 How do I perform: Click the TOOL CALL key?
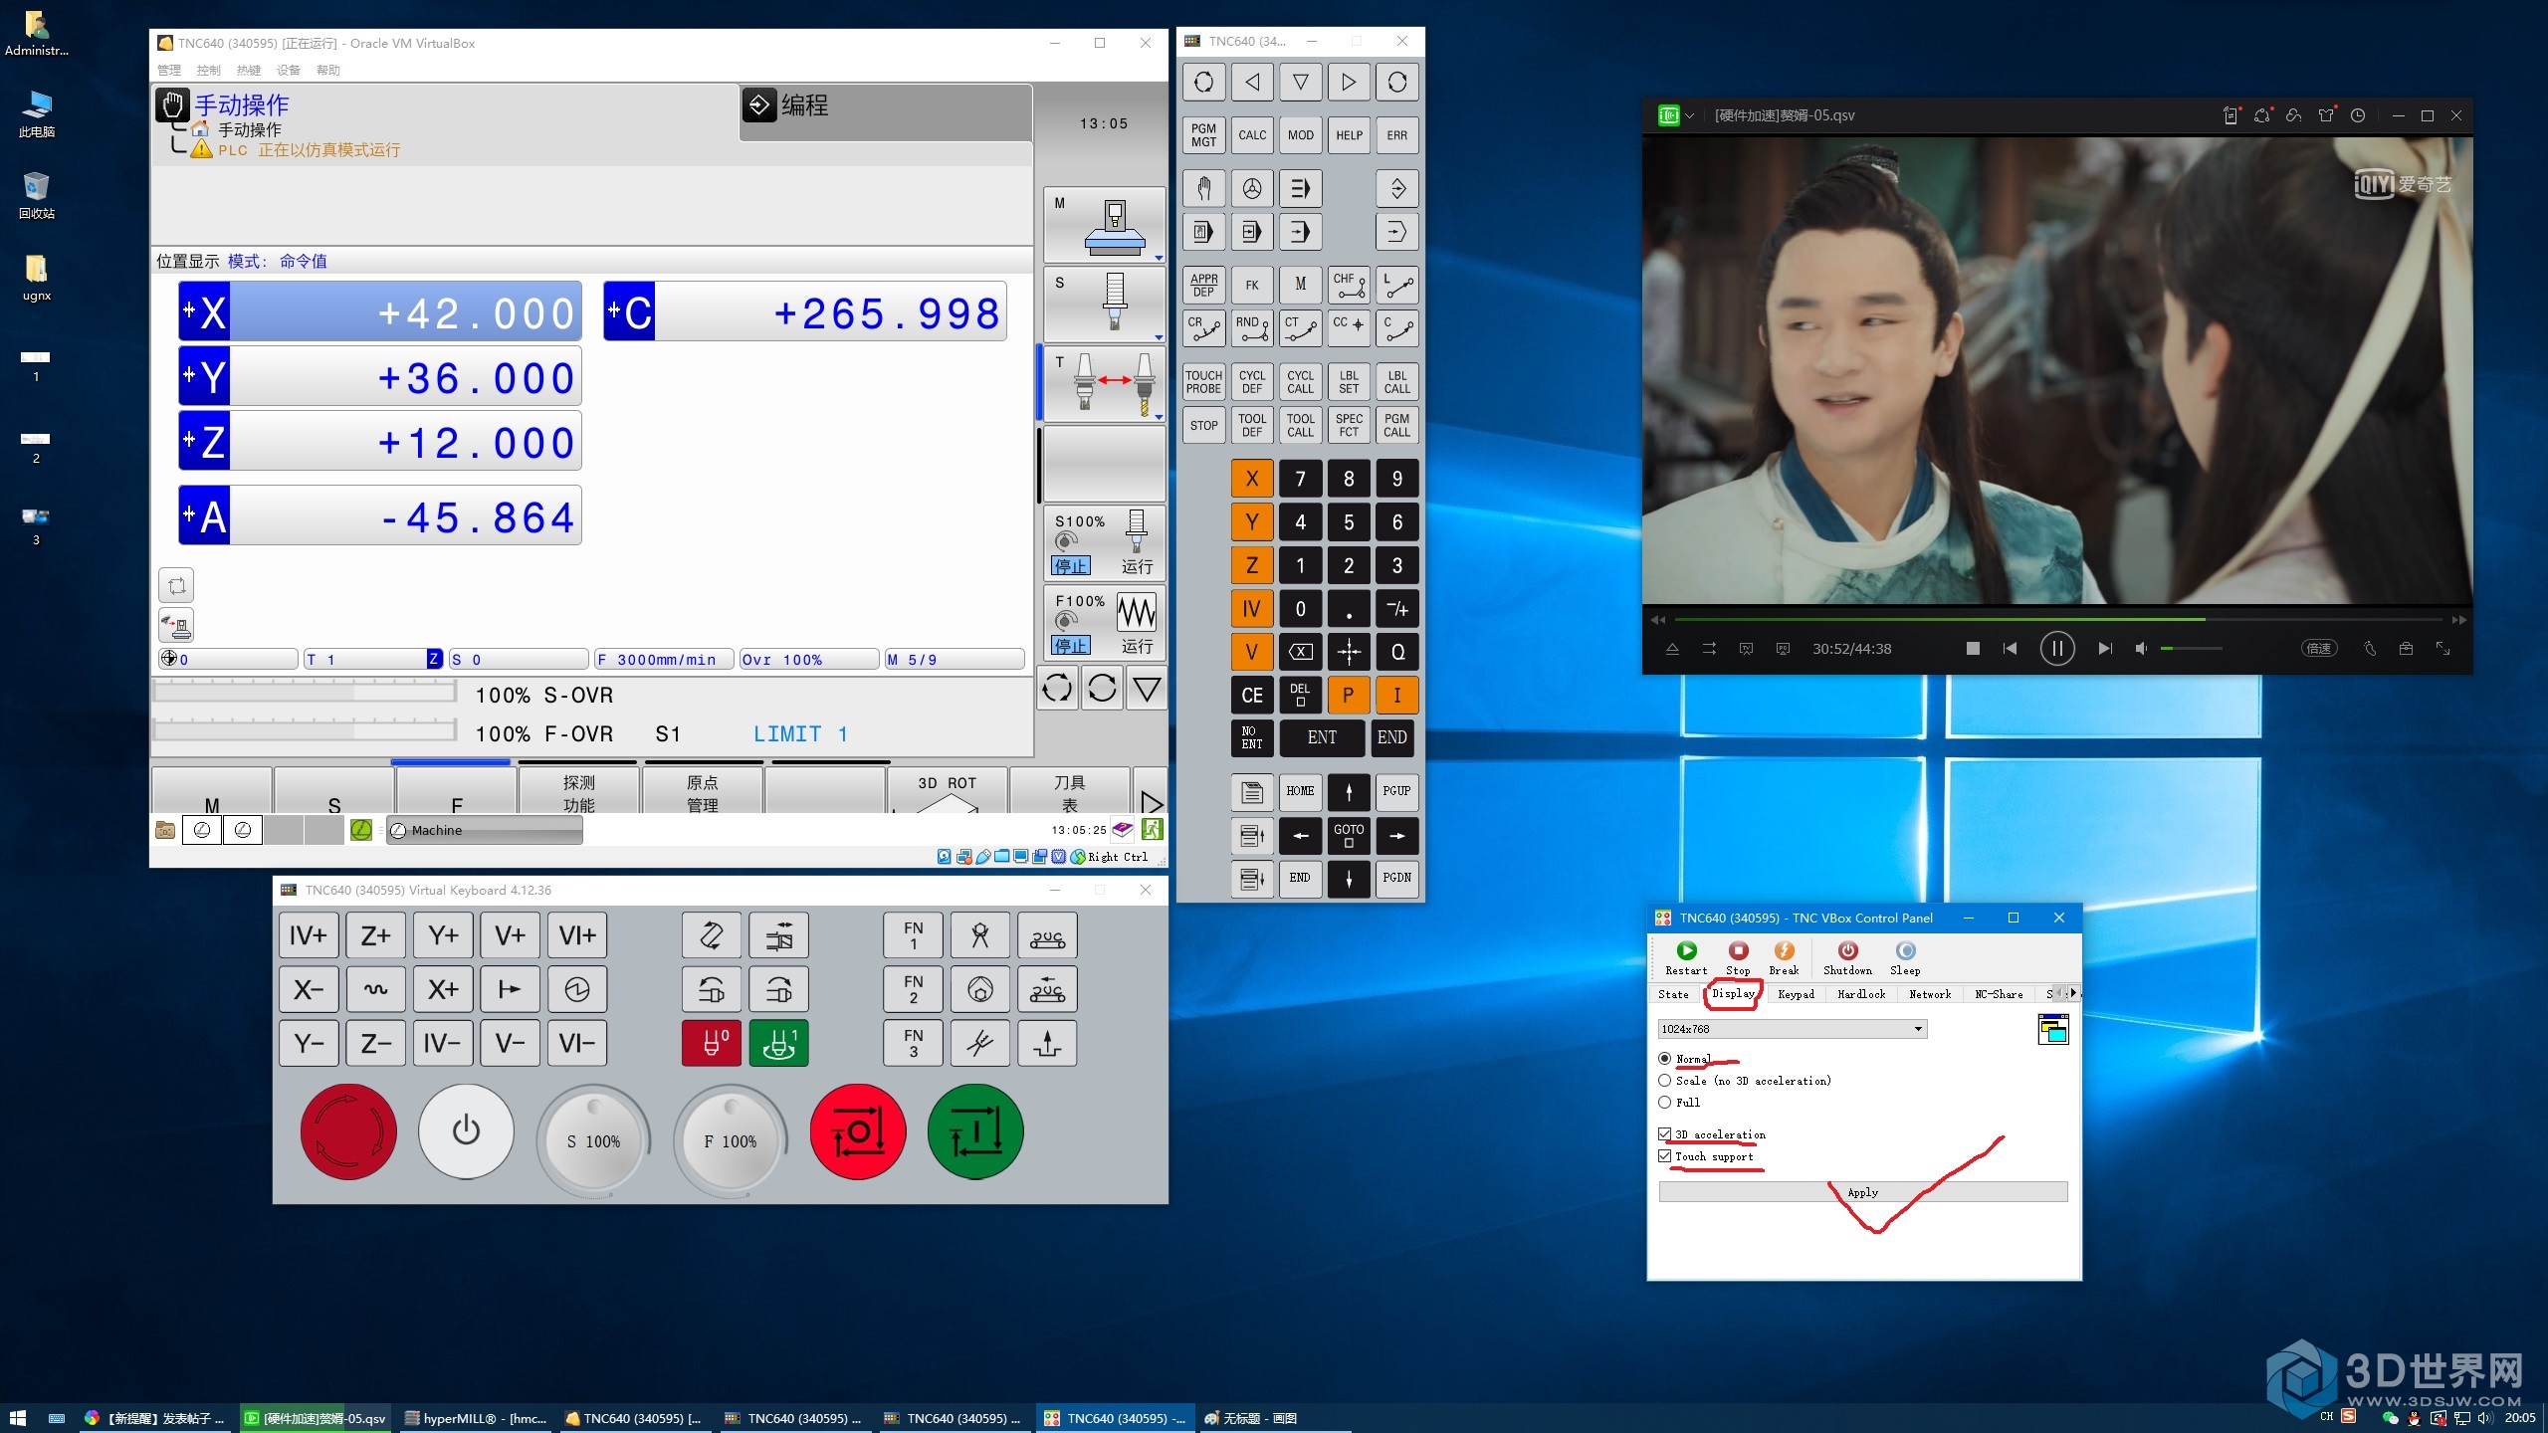tap(1300, 425)
